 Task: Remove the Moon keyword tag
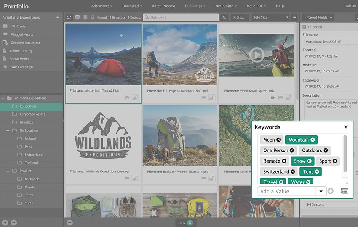(x=279, y=140)
